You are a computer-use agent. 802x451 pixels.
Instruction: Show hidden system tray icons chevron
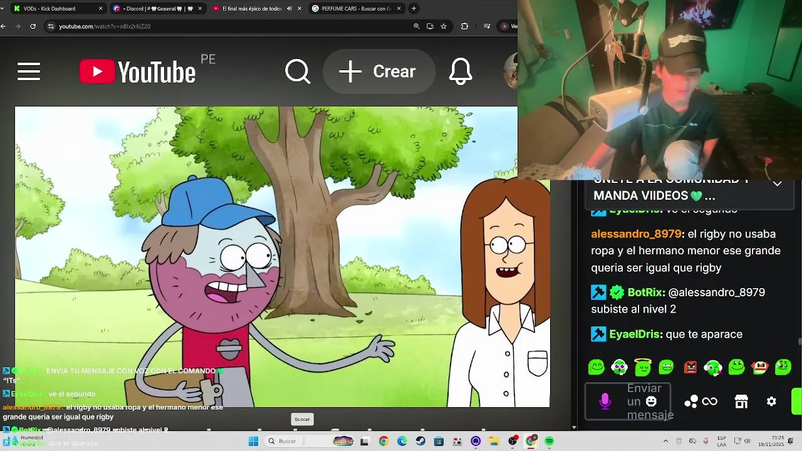click(665, 441)
